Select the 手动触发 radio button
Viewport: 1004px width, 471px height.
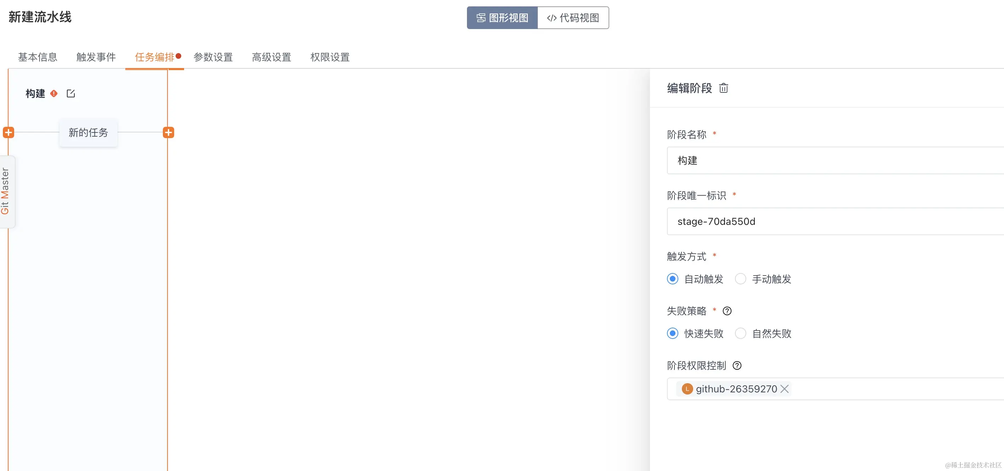tap(740, 279)
